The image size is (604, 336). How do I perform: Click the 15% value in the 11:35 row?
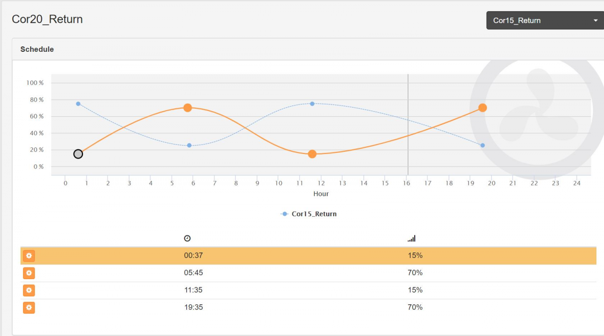pyautogui.click(x=415, y=290)
